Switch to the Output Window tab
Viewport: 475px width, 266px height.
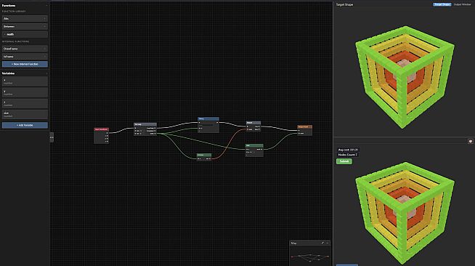[462, 4]
